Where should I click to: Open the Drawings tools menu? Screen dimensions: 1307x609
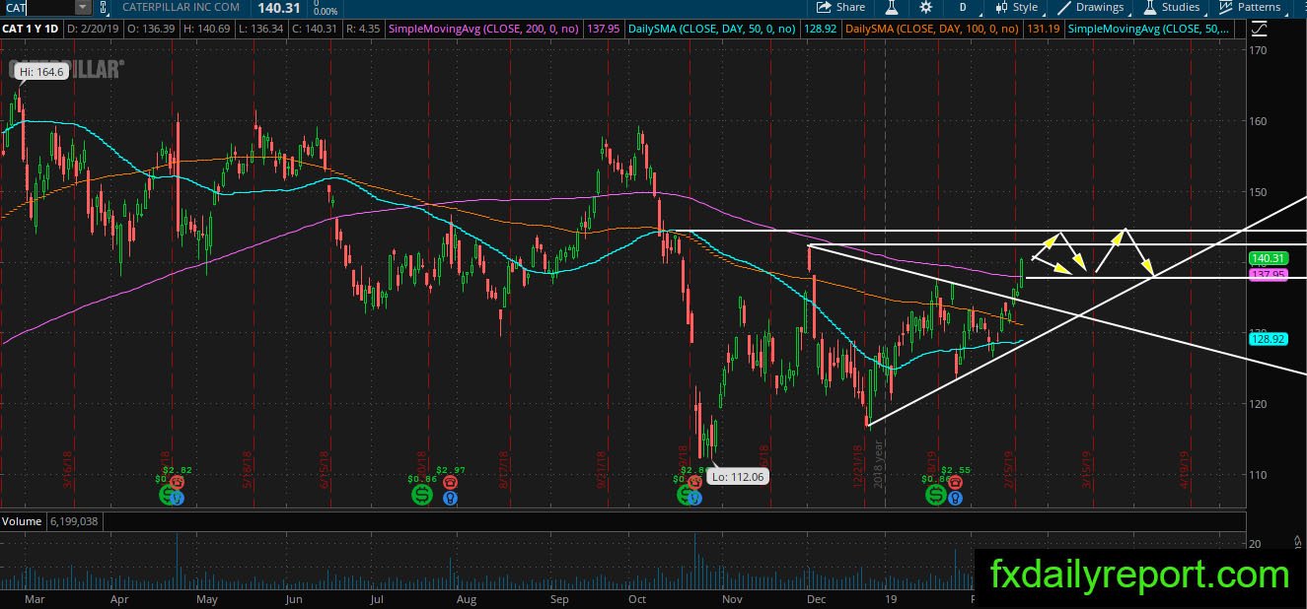tap(1090, 7)
